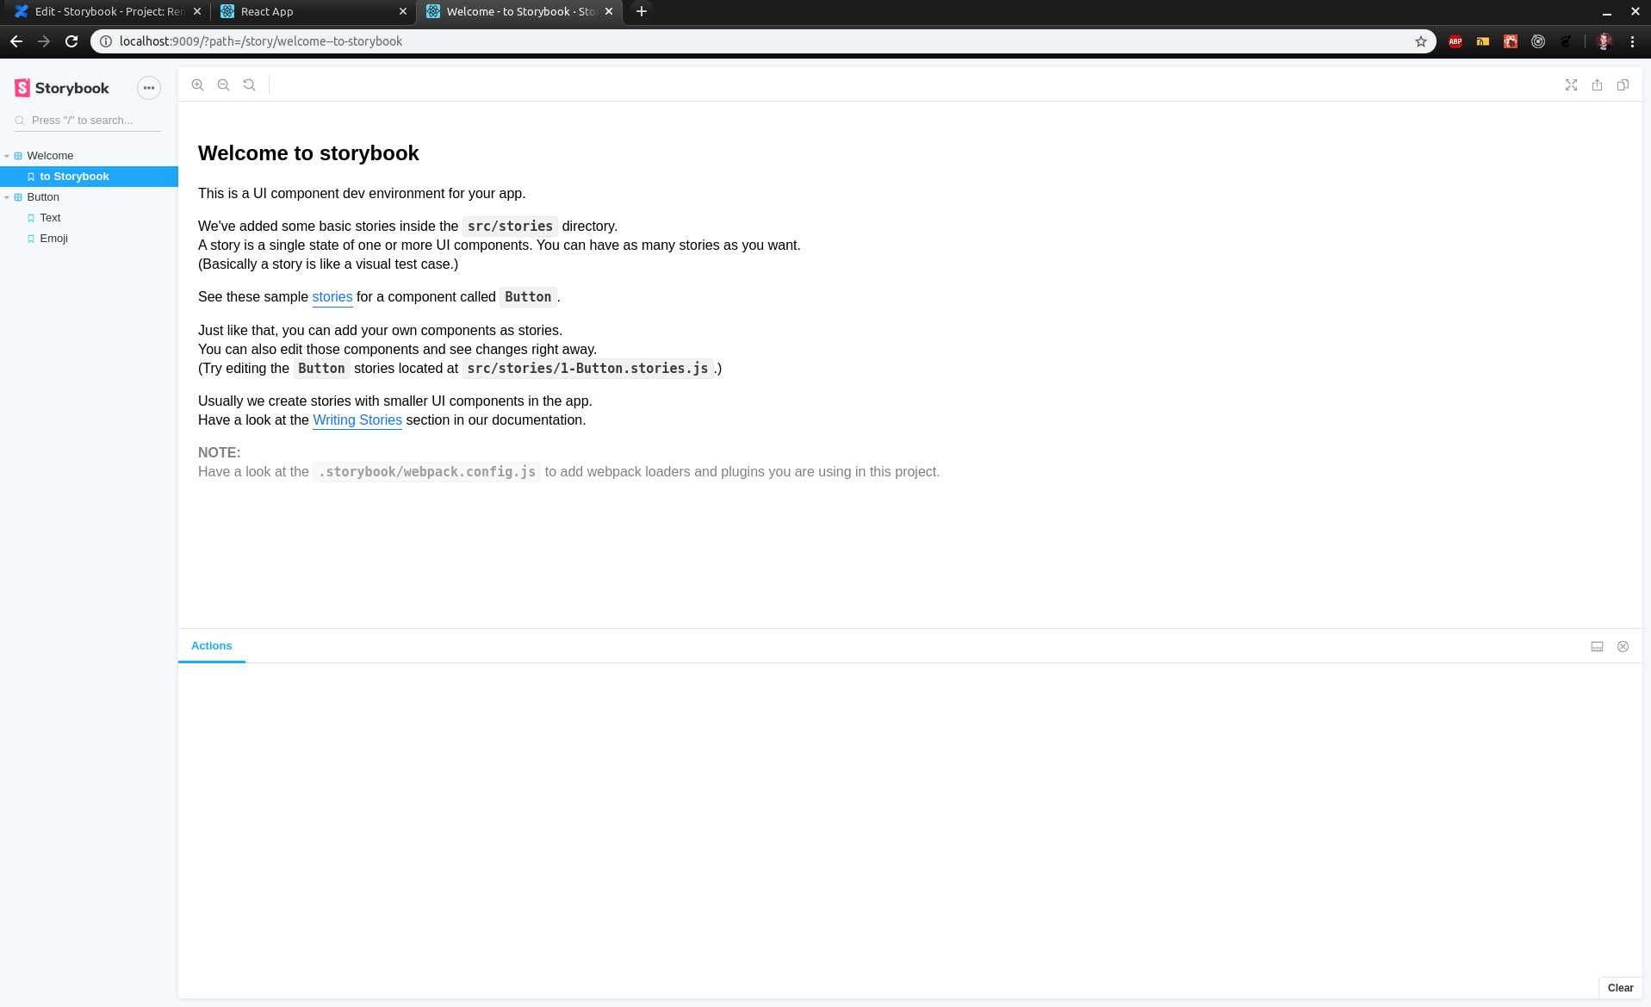Click the Button component label in the sidebar
The image size is (1651, 1007).
click(43, 197)
